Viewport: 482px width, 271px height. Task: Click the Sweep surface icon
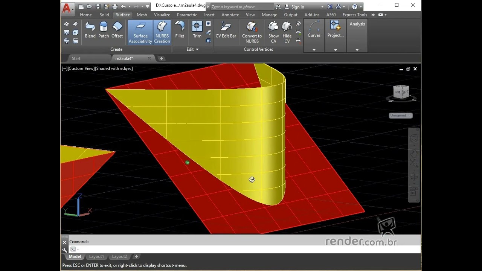67,41
